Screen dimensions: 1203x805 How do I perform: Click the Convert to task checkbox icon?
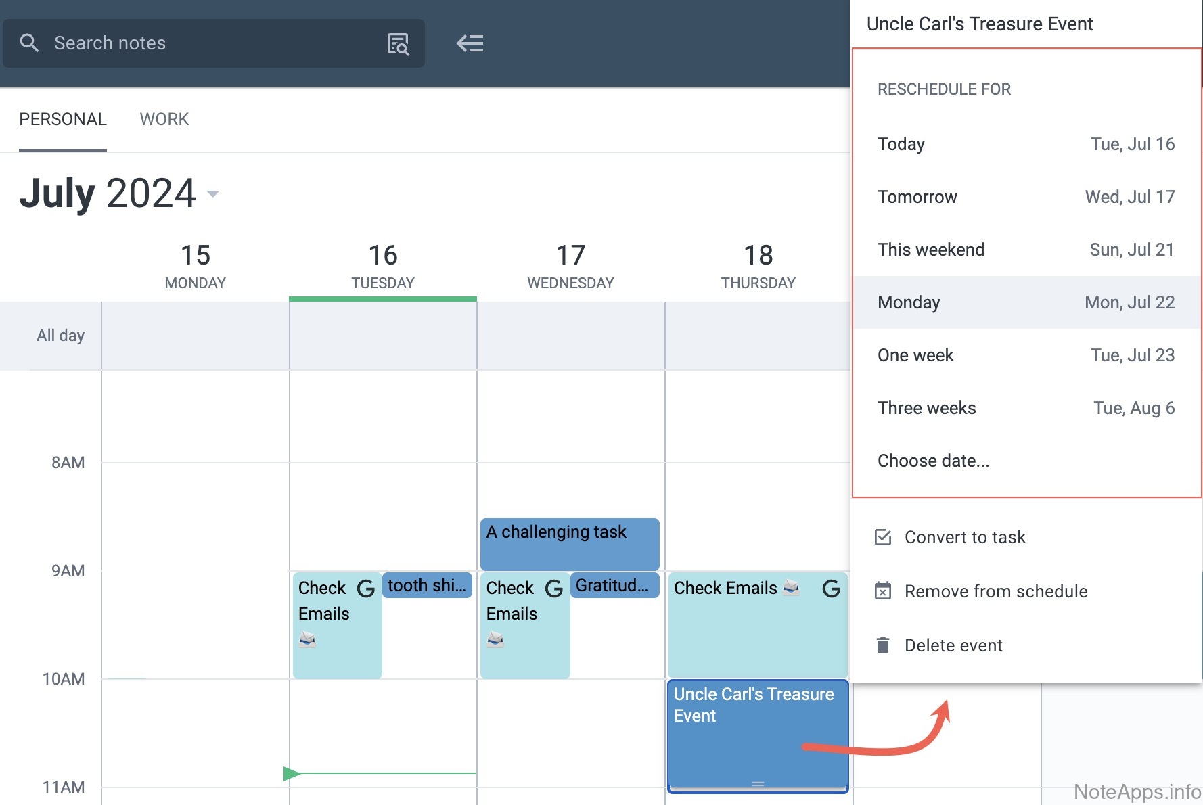[x=883, y=537]
